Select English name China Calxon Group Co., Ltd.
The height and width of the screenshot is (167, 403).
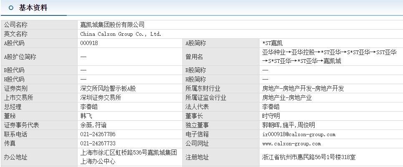pos(121,34)
